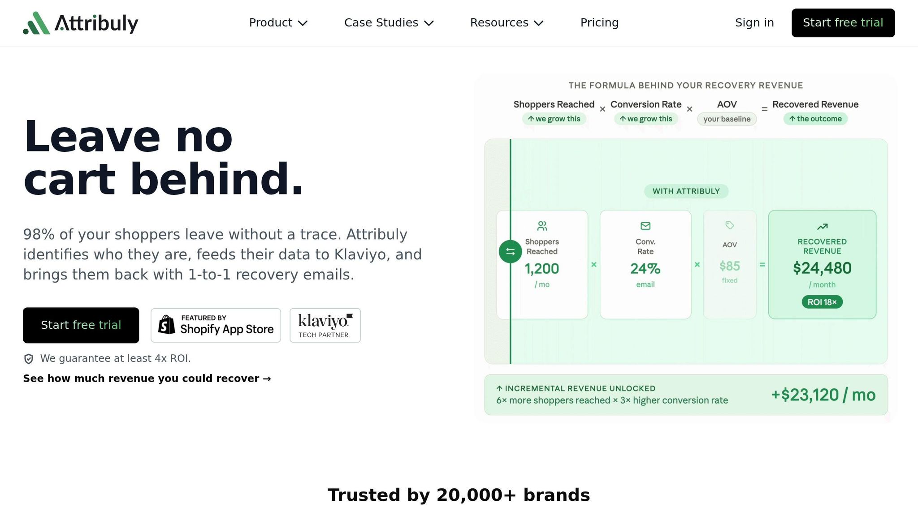The image size is (918, 516).
Task: Expand the Case Studies dropdown
Action: click(x=389, y=23)
